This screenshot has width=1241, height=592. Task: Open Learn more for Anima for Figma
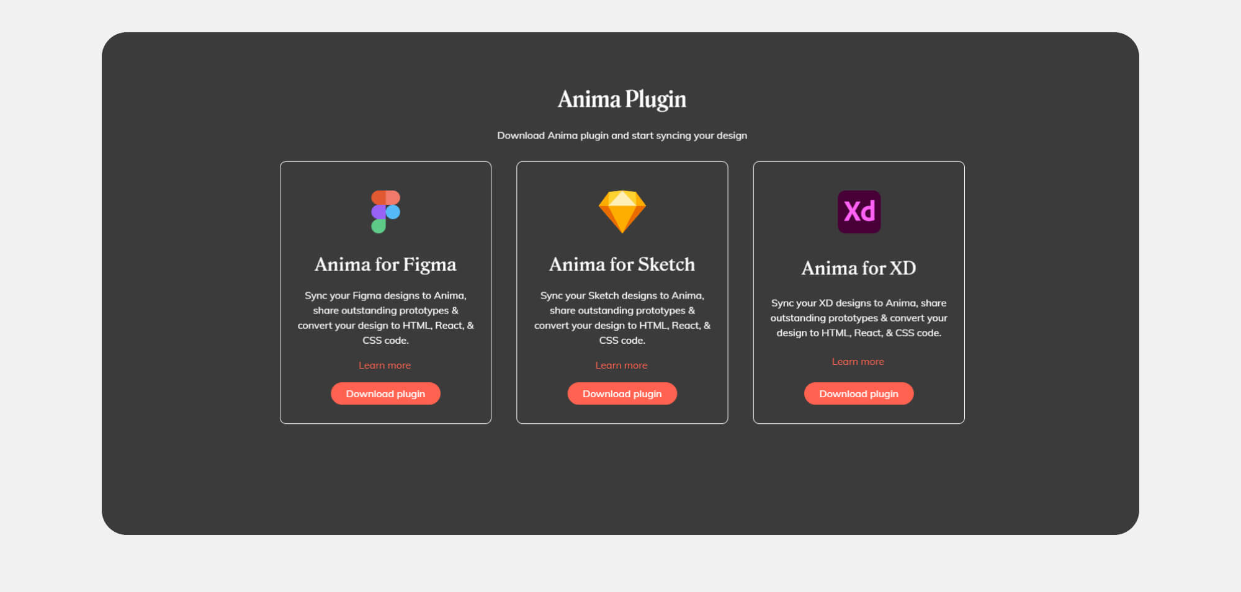[x=385, y=365]
